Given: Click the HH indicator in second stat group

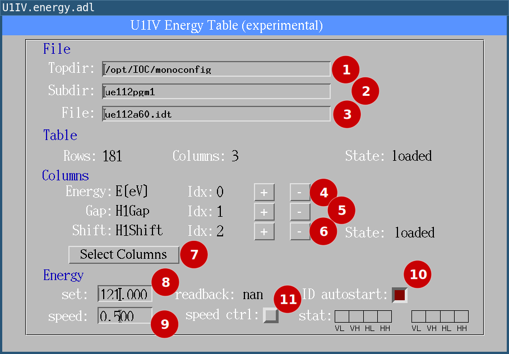Looking at the screenshot, I should 461,316.
